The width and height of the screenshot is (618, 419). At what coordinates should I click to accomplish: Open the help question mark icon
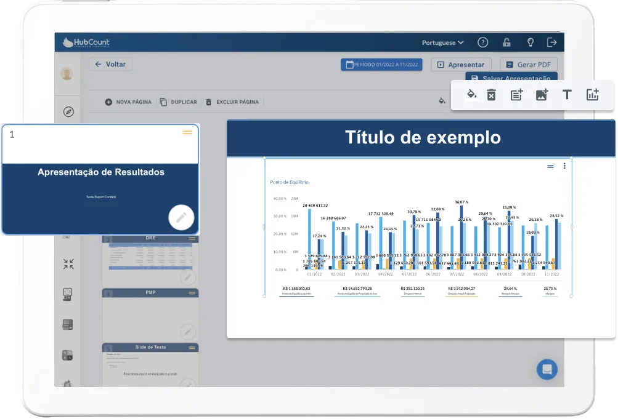483,42
